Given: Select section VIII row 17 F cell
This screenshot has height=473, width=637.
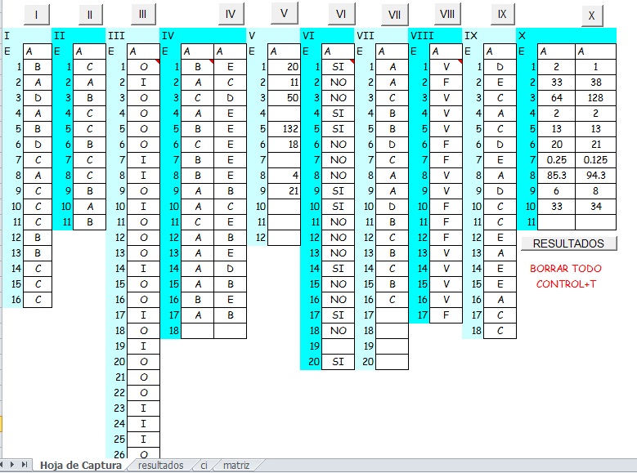Looking at the screenshot, I should [x=446, y=315].
